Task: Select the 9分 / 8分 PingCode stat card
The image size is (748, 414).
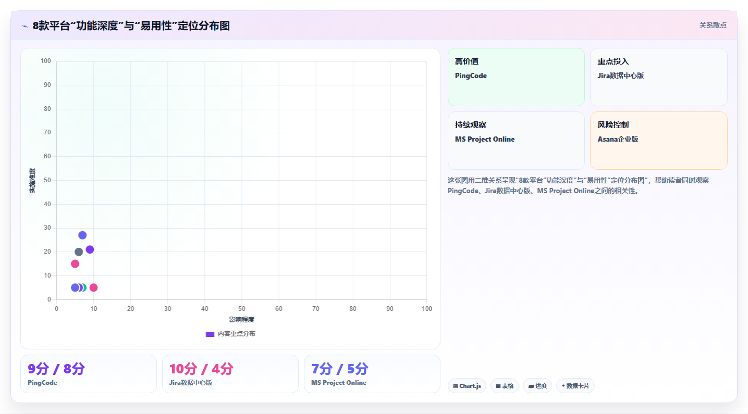Action: tap(89, 374)
